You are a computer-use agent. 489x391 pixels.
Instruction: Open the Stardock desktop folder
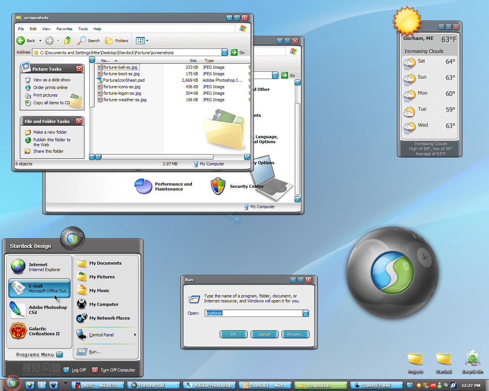point(444,362)
